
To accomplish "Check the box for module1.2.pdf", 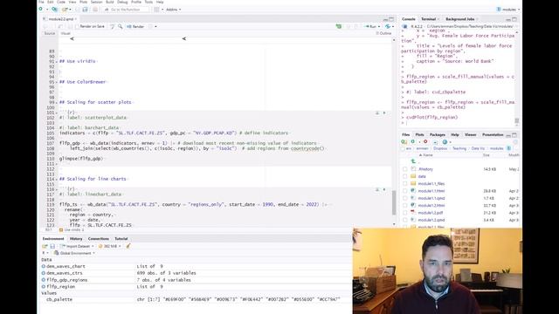I will coord(405,213).
